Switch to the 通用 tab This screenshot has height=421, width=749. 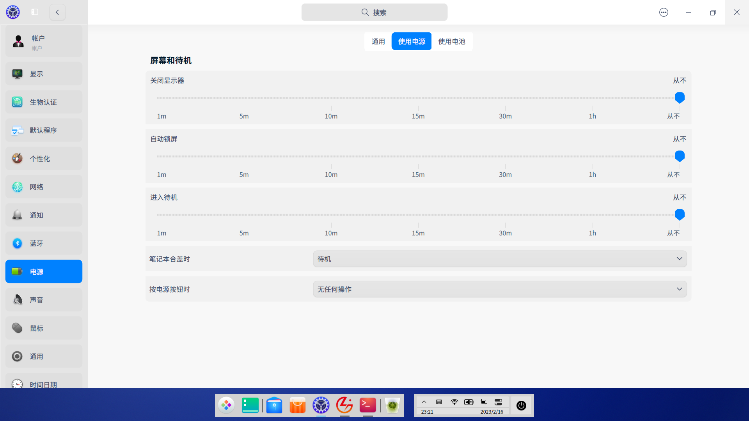378,41
